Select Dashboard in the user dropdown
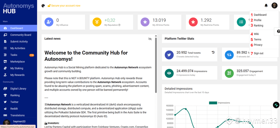 pos(260,15)
